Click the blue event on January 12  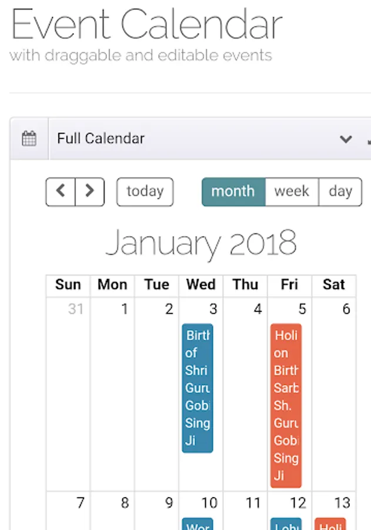coord(286,524)
